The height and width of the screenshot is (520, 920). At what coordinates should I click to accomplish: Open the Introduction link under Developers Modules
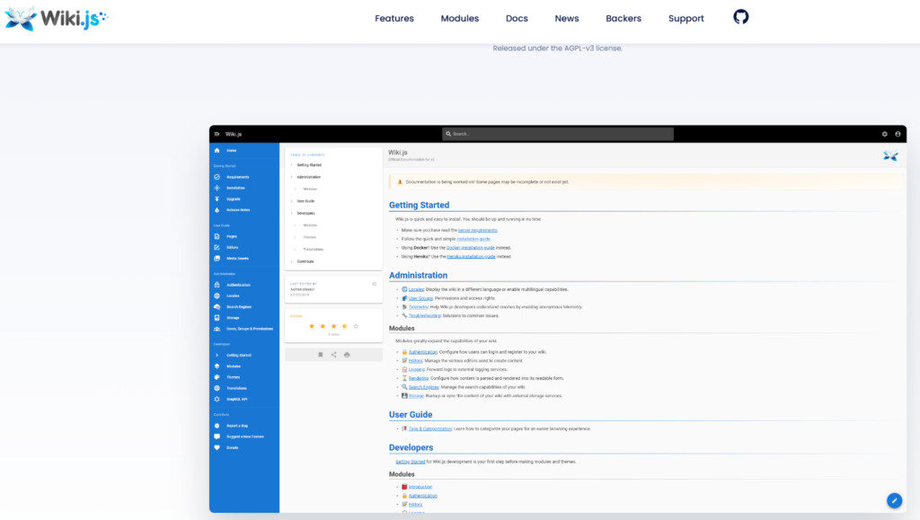point(420,487)
